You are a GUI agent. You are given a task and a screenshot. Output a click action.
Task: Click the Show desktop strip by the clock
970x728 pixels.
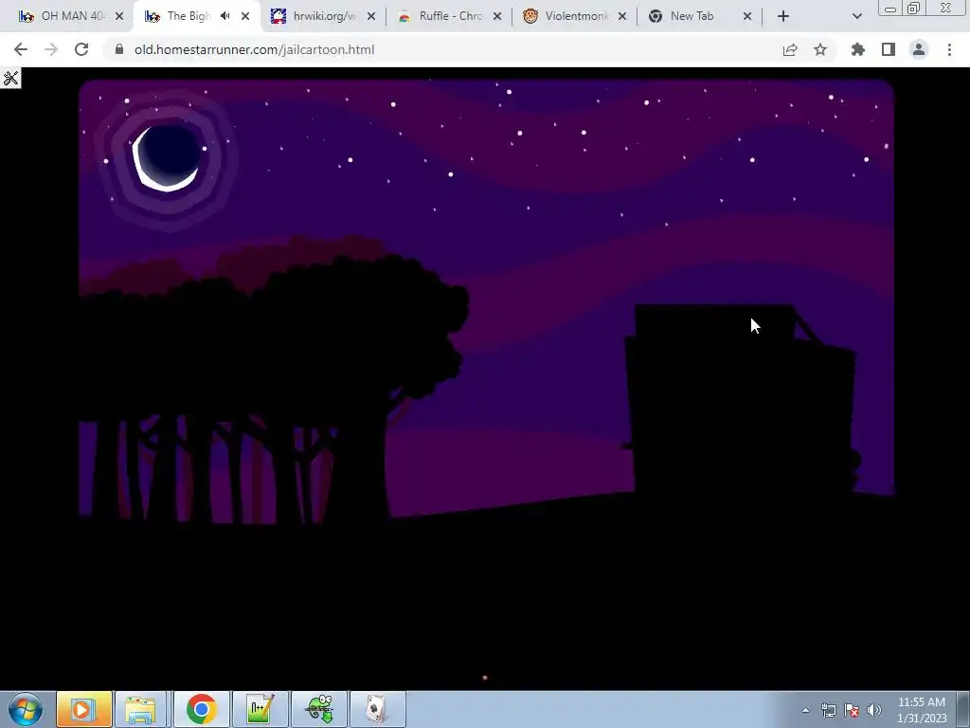pyautogui.click(x=963, y=709)
